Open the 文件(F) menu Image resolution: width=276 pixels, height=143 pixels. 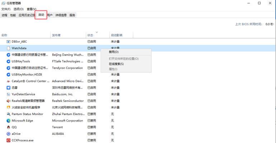point(6,9)
